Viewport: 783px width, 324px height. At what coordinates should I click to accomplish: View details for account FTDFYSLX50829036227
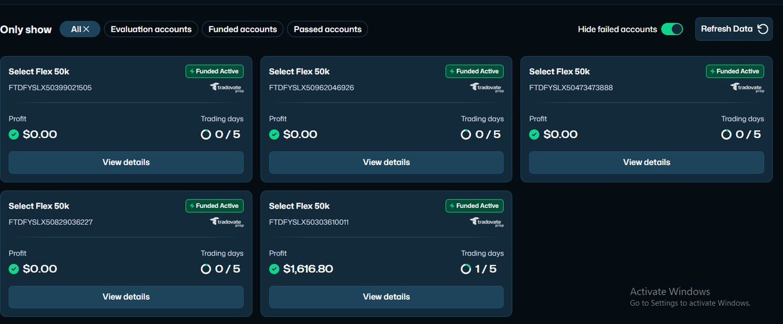tap(126, 297)
